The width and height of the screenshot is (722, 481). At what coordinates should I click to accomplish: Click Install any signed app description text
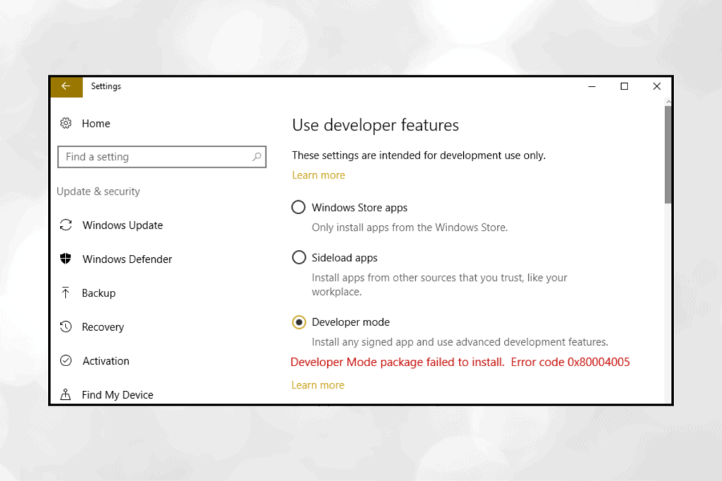coord(460,342)
